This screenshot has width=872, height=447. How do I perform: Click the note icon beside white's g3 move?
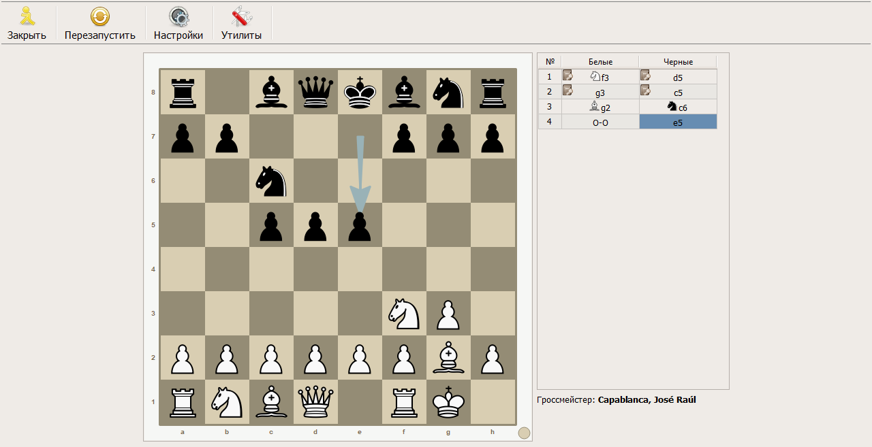click(567, 91)
